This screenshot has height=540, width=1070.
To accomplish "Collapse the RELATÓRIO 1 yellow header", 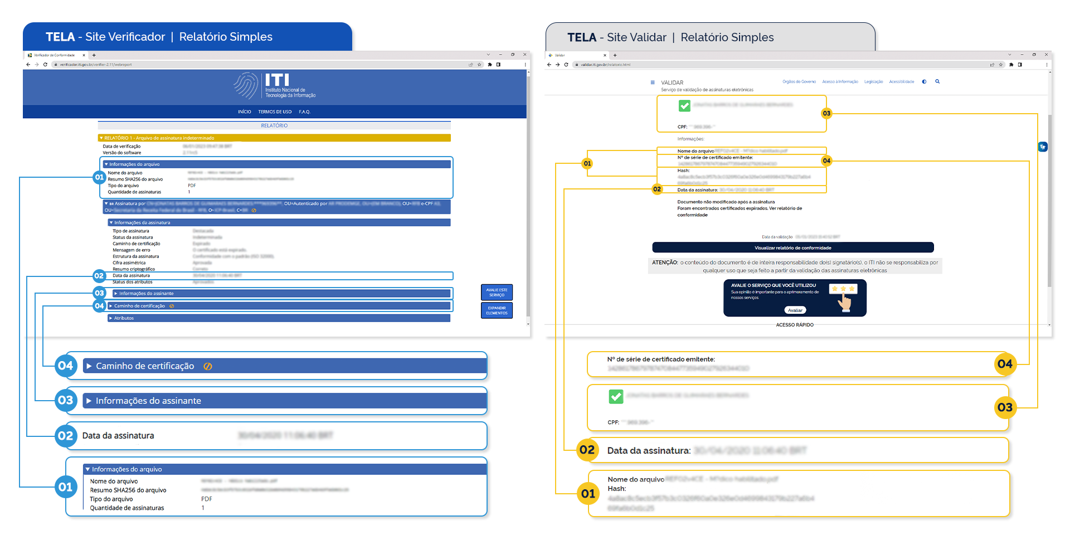I will pos(274,138).
